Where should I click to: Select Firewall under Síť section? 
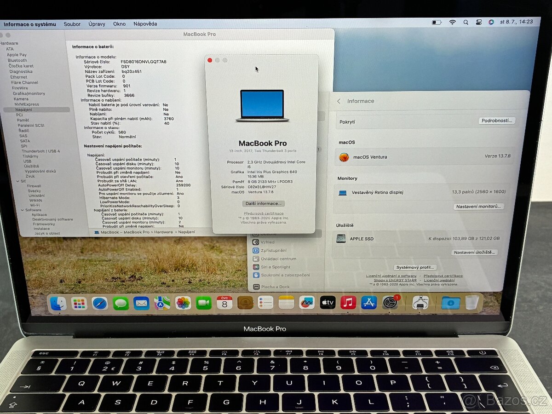point(34,186)
